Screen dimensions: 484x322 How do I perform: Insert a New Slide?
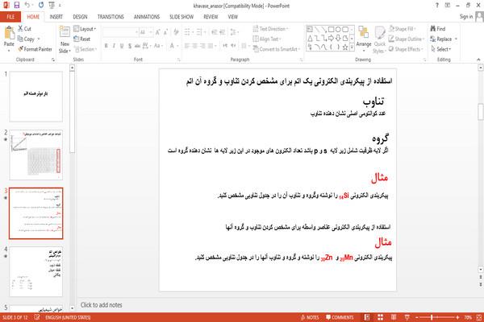(65, 39)
